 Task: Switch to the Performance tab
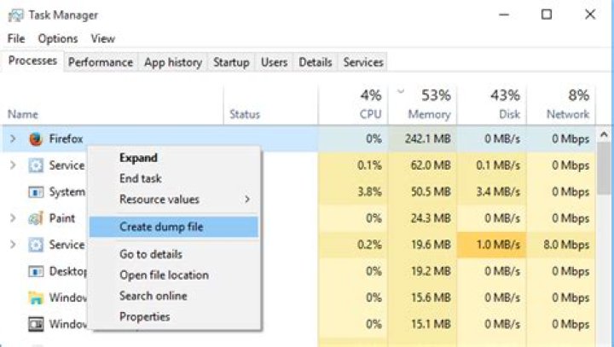point(101,62)
